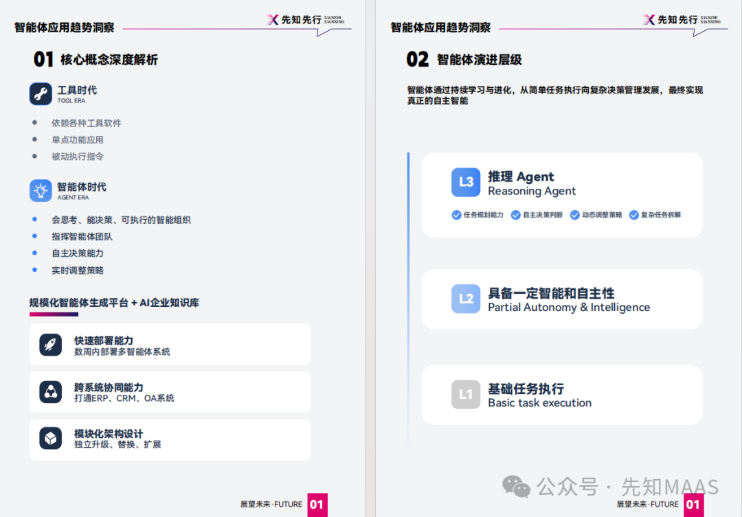Screen dimensions: 742x517
Task: Expand the 具备一定智能和自主性 card
Action: 563,299
